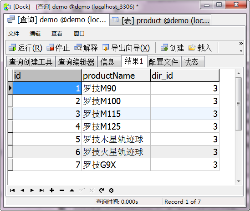Click the refresh icon in navigator
The image size is (250, 211).
coord(102,190)
